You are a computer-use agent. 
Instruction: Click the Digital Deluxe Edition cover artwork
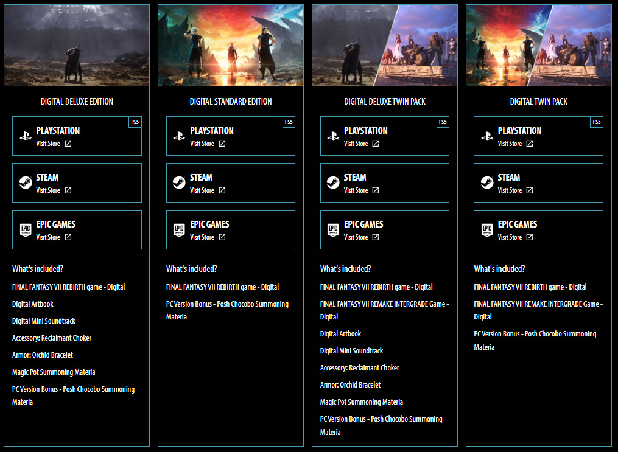pos(77,45)
